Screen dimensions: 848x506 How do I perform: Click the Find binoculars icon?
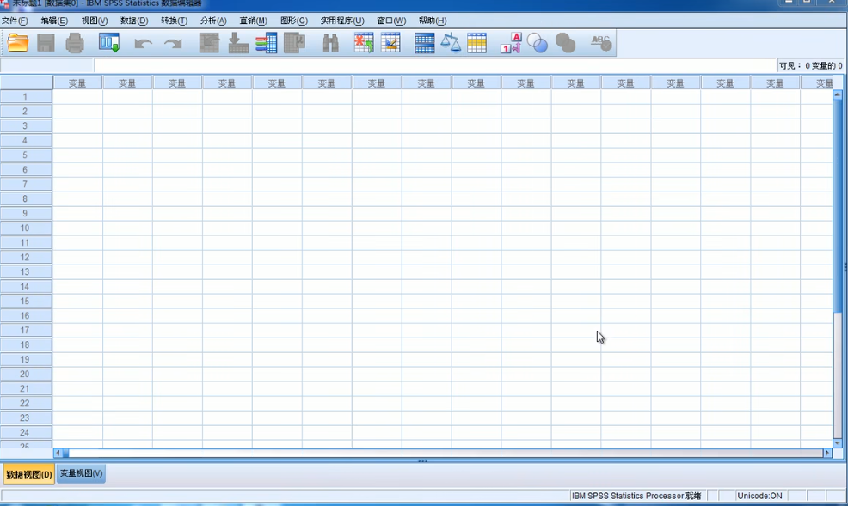point(330,43)
